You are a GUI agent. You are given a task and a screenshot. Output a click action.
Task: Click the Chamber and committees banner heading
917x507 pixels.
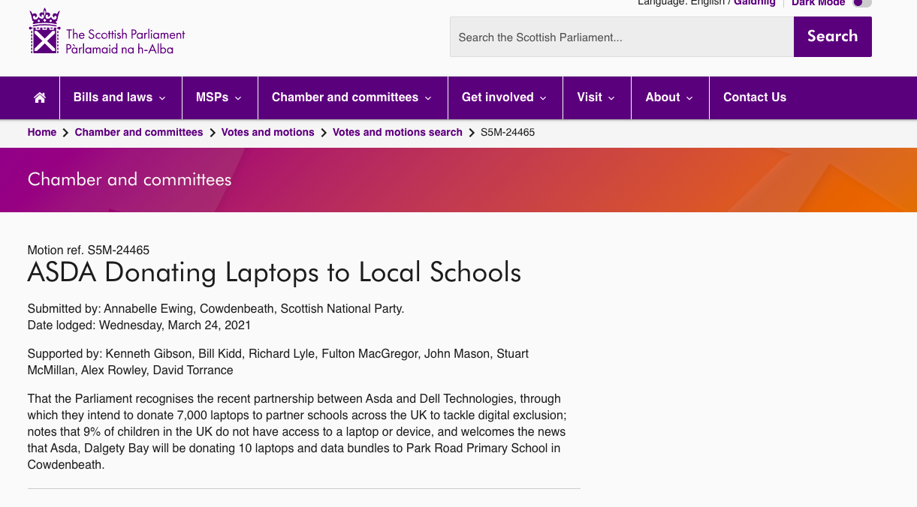click(x=129, y=179)
